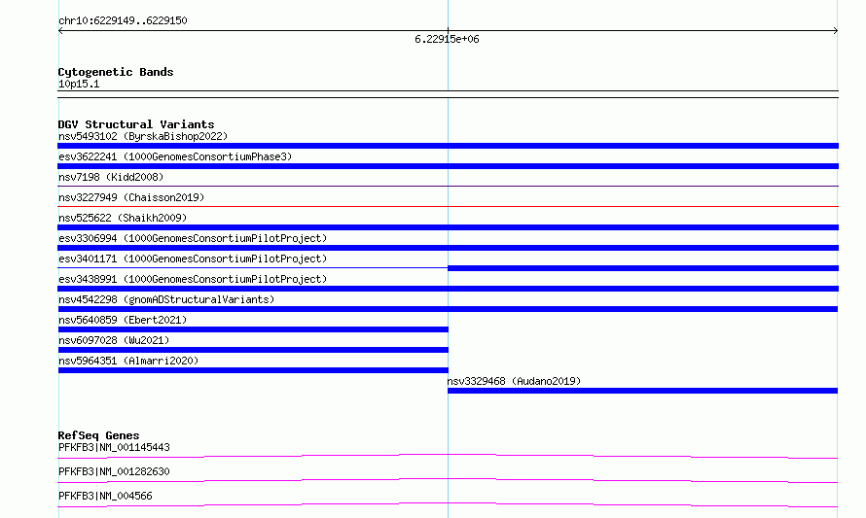Select the DGV Structural Variants track heading
Image resolution: width=866 pixels, height=518 pixels.
pos(136,124)
